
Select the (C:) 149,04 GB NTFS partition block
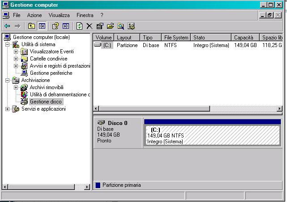click(213, 136)
